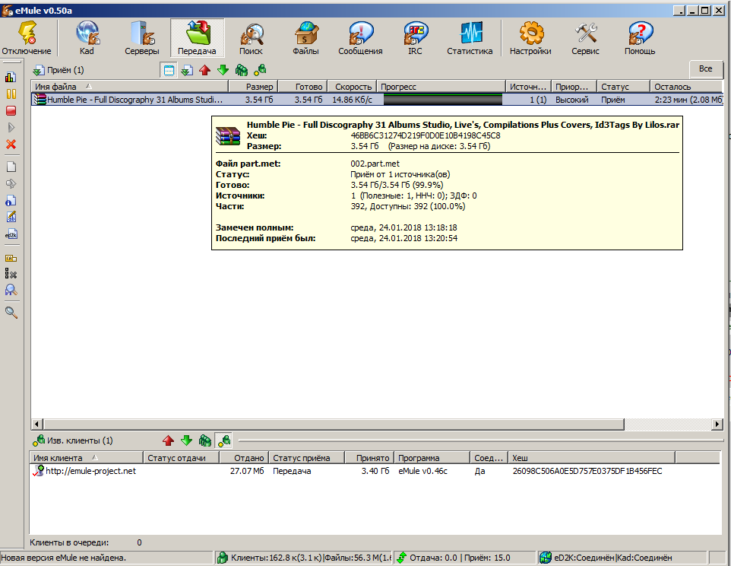Open the IRC chat page
Image resolution: width=731 pixels, height=566 pixels.
pos(415,38)
